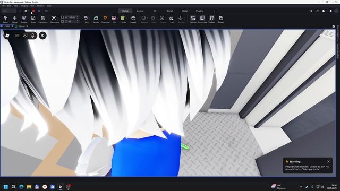Click the Import 3D button

pos(133,19)
